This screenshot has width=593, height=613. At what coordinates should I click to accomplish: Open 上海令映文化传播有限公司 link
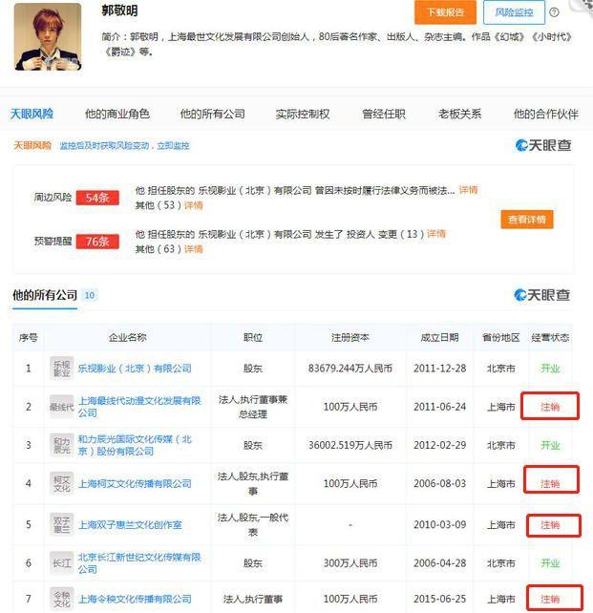135,599
